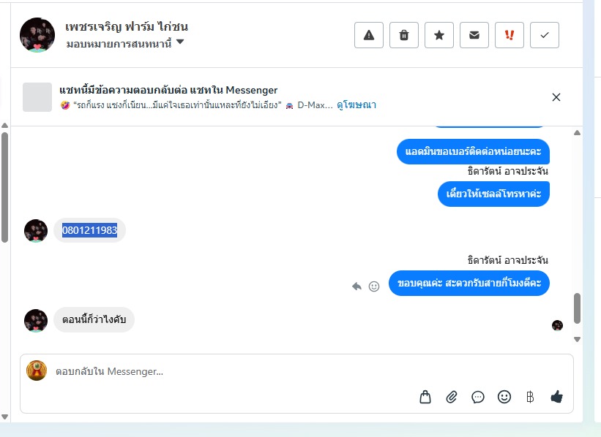
Task: Click the small seen-by avatar at right
Action: point(557,326)
